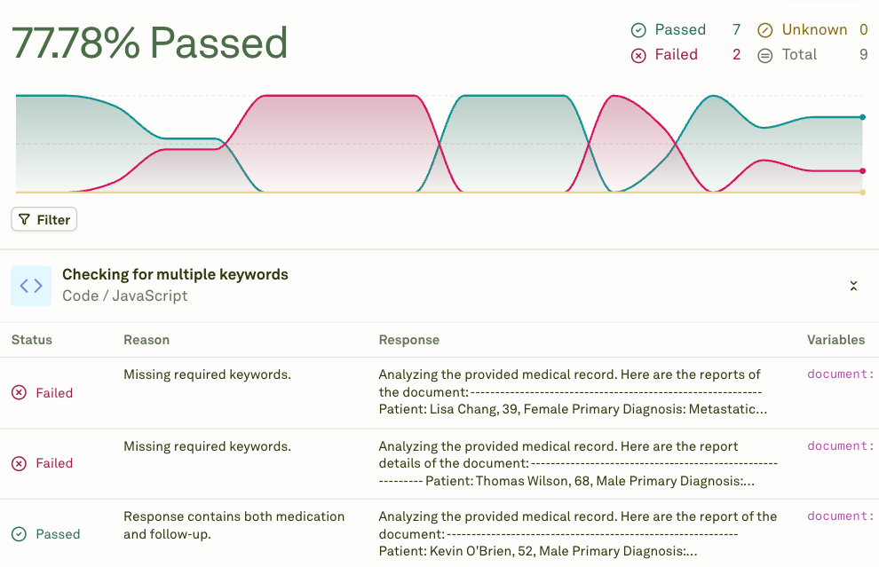
Task: Click Thomas Wilson's response text cell
Action: pyautogui.click(x=577, y=463)
